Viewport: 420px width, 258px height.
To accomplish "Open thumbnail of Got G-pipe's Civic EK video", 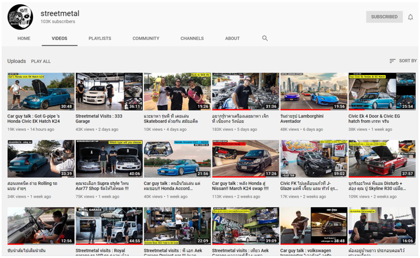I will (41, 91).
